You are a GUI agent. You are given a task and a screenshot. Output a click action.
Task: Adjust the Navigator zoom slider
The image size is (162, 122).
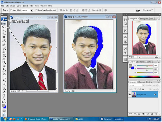147,57
